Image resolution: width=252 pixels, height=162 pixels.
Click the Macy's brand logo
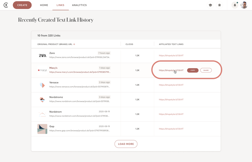tap(42, 70)
